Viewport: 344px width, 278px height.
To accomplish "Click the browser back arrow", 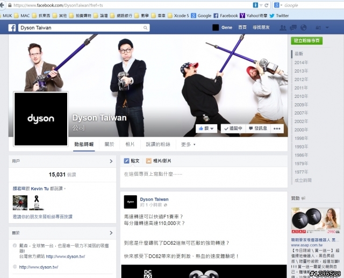I will click(2, 5).
